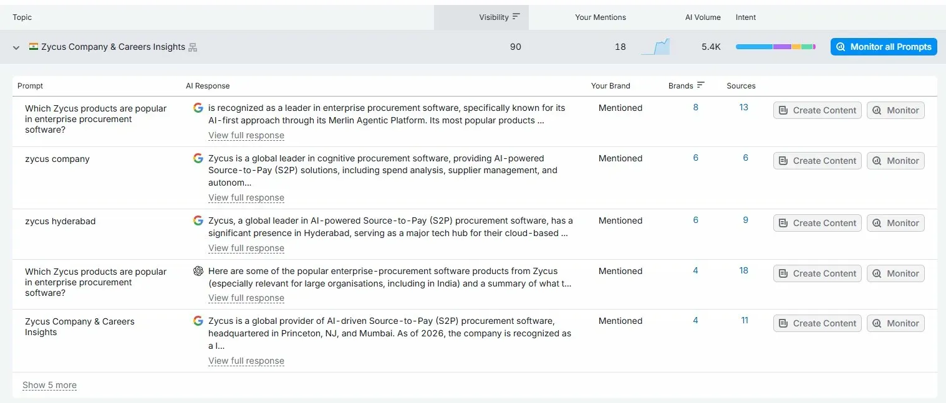Viewport: 946px width, 403px height.
Task: Monitor the zycus hyderabad prompt
Action: click(895, 223)
